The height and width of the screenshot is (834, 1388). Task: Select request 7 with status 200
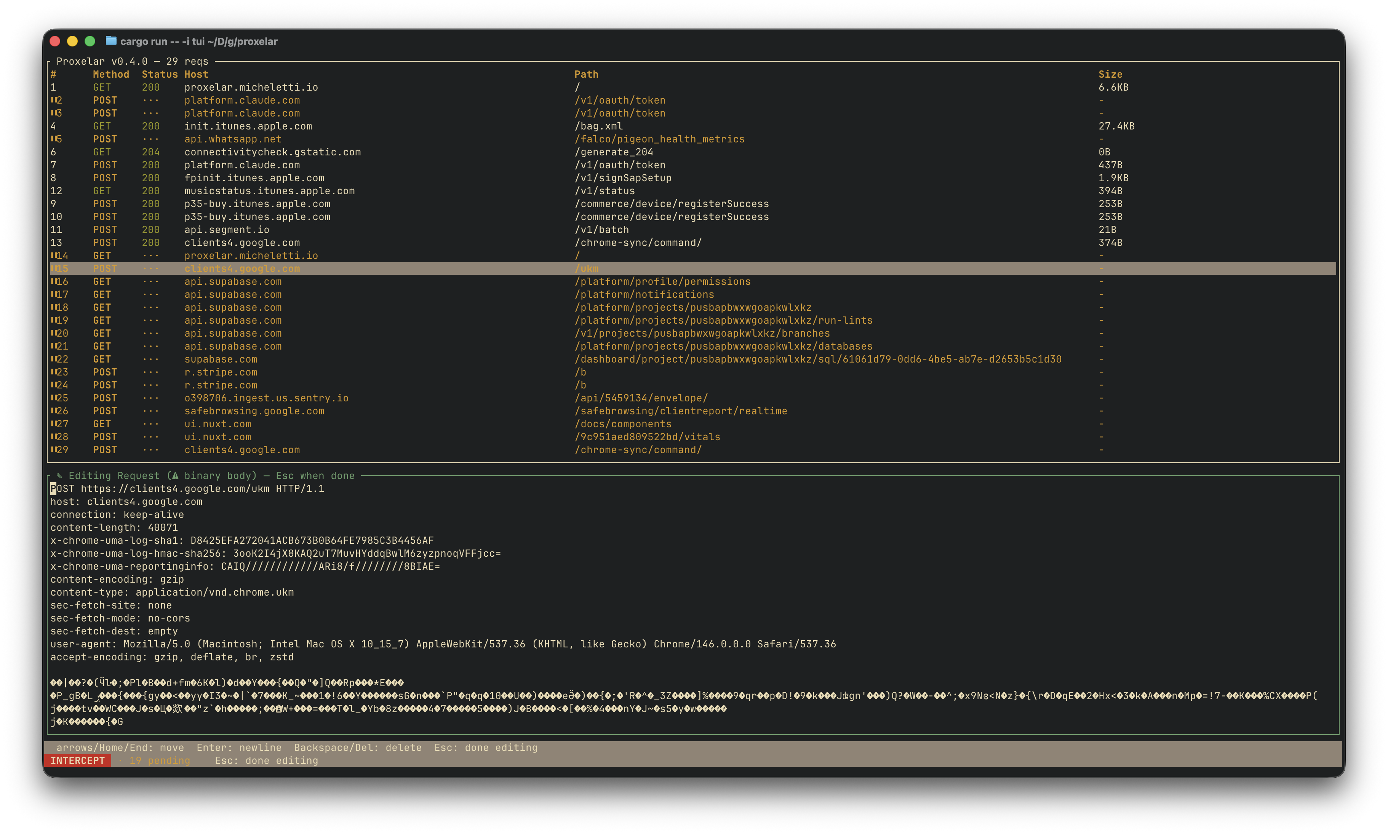(393, 165)
